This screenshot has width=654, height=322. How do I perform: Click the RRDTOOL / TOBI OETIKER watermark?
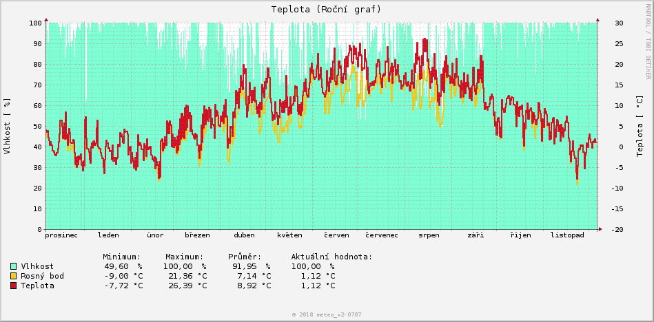point(648,41)
